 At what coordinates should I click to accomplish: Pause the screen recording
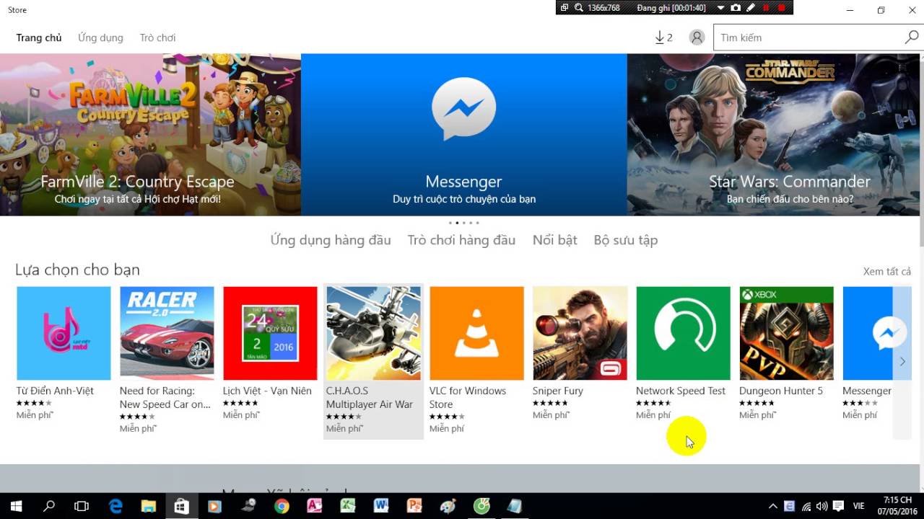coord(767,7)
